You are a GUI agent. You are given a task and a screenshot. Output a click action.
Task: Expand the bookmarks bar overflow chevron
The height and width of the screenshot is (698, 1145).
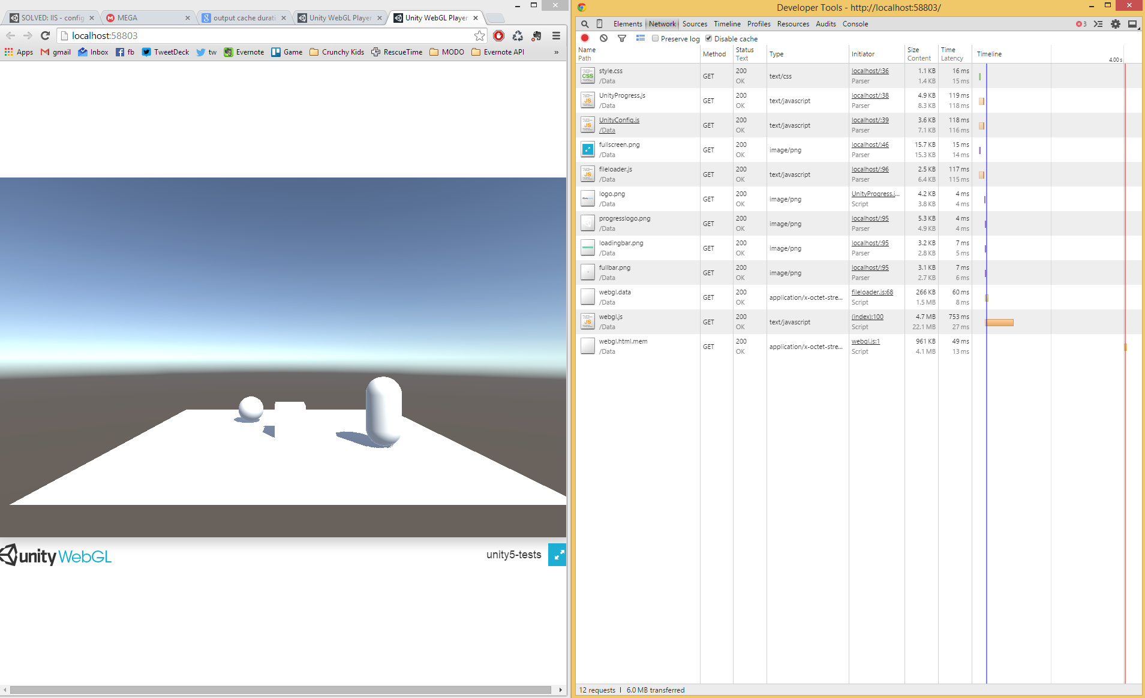(555, 52)
